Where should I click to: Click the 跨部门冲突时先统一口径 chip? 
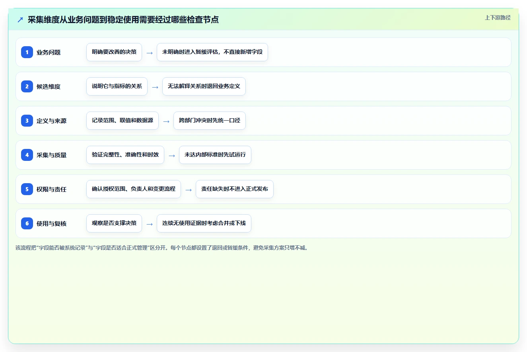tap(210, 121)
